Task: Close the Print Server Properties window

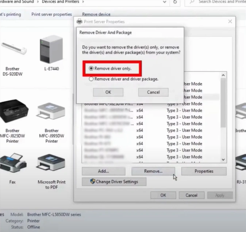Action: point(230,22)
